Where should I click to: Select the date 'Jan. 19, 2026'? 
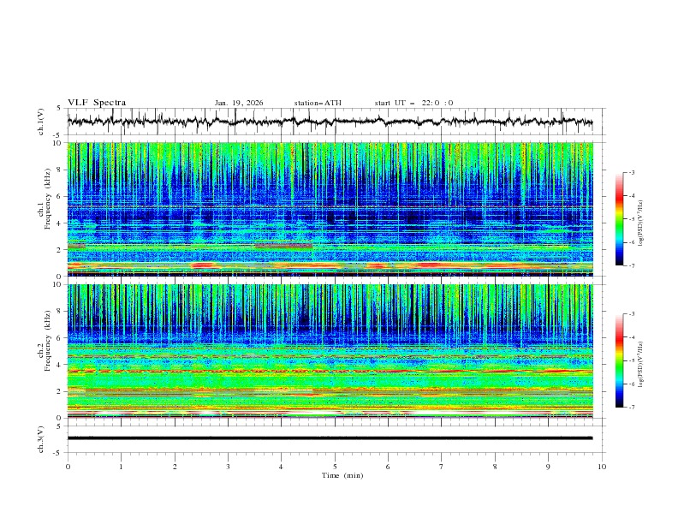pyautogui.click(x=239, y=103)
